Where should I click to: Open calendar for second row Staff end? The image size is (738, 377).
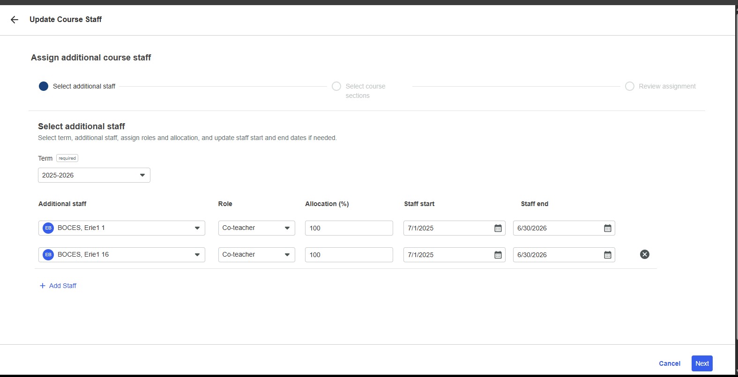tap(607, 255)
